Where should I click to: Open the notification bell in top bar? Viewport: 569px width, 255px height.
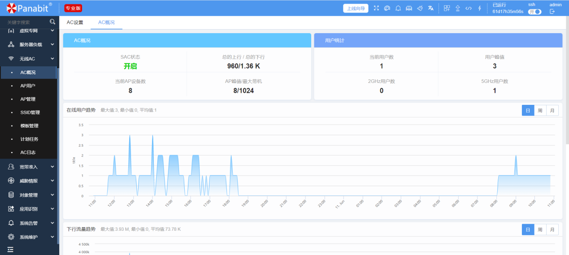398,8
